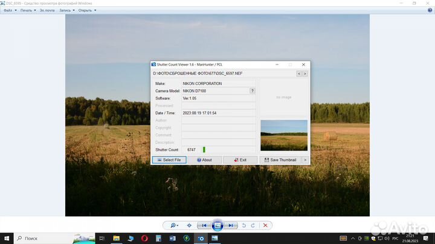
Task: Rotate the photo counterclockwise
Action: (244, 225)
